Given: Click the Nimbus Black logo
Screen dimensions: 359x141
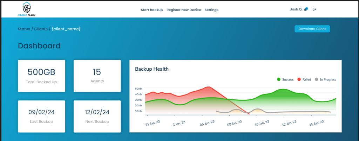Looking at the screenshot, I should (x=26, y=9).
